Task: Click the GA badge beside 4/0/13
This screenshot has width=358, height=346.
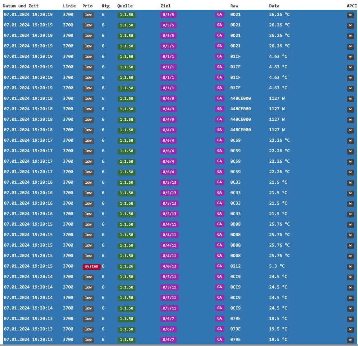Action: pos(220,266)
